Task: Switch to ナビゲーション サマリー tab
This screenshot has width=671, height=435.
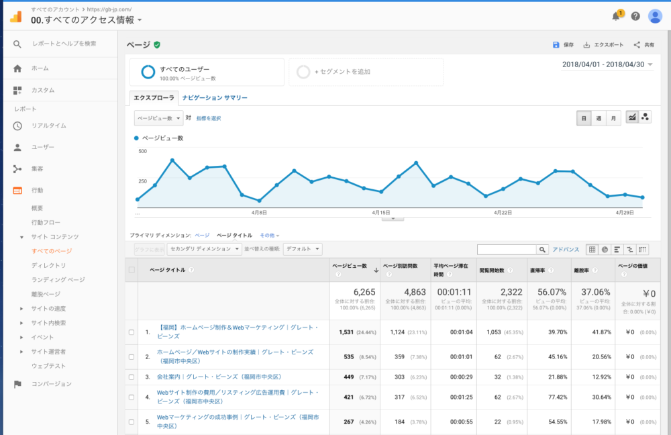Action: 214,98
